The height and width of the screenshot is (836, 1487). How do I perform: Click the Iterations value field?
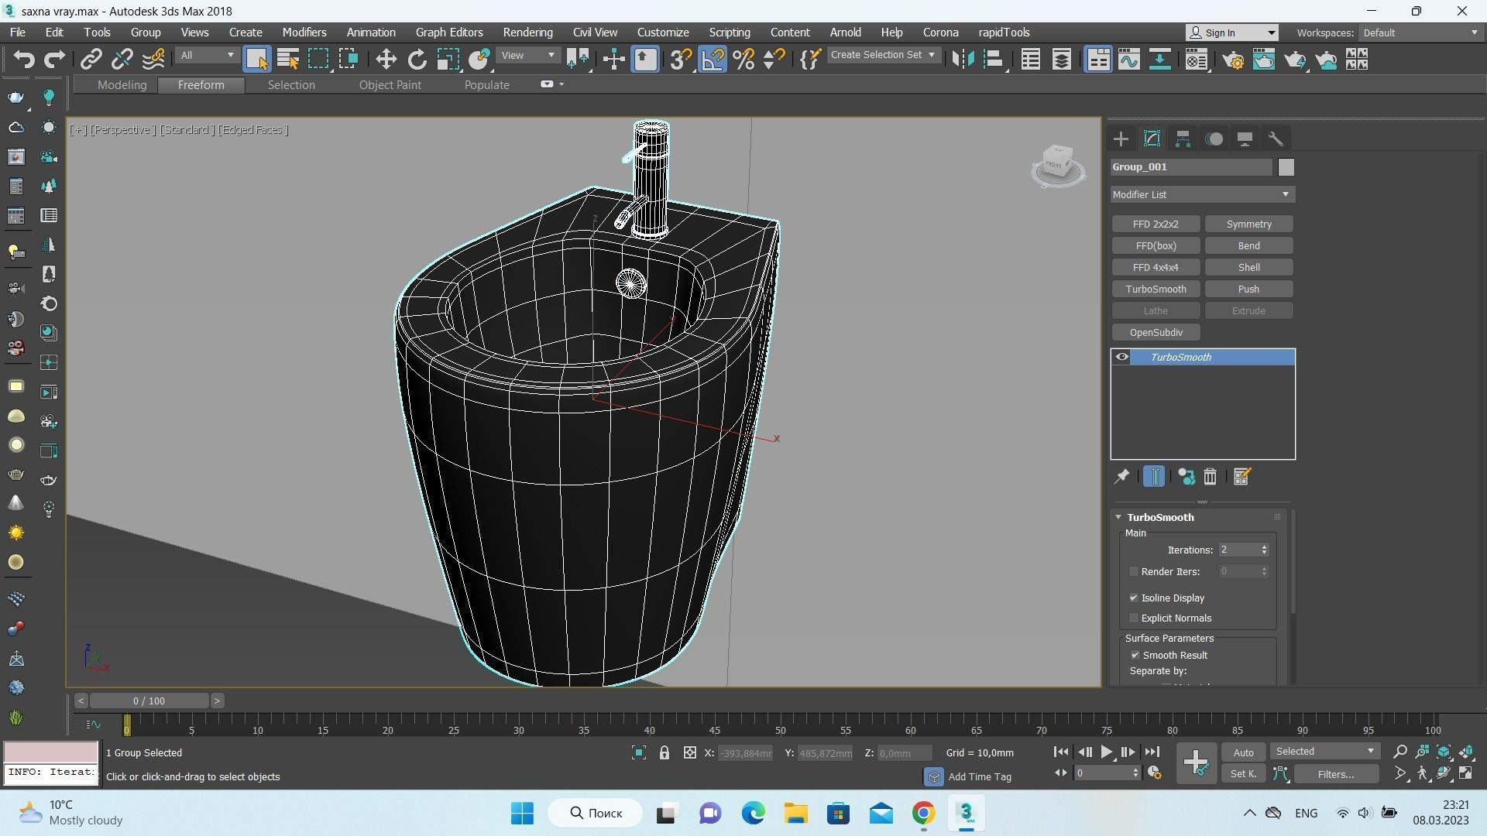click(x=1238, y=550)
